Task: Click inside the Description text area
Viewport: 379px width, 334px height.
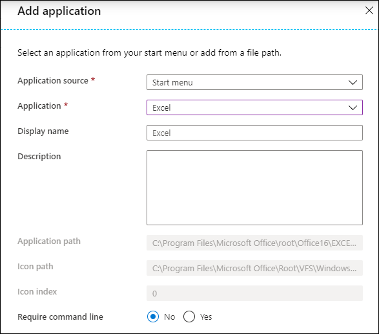Action: pyautogui.click(x=254, y=188)
